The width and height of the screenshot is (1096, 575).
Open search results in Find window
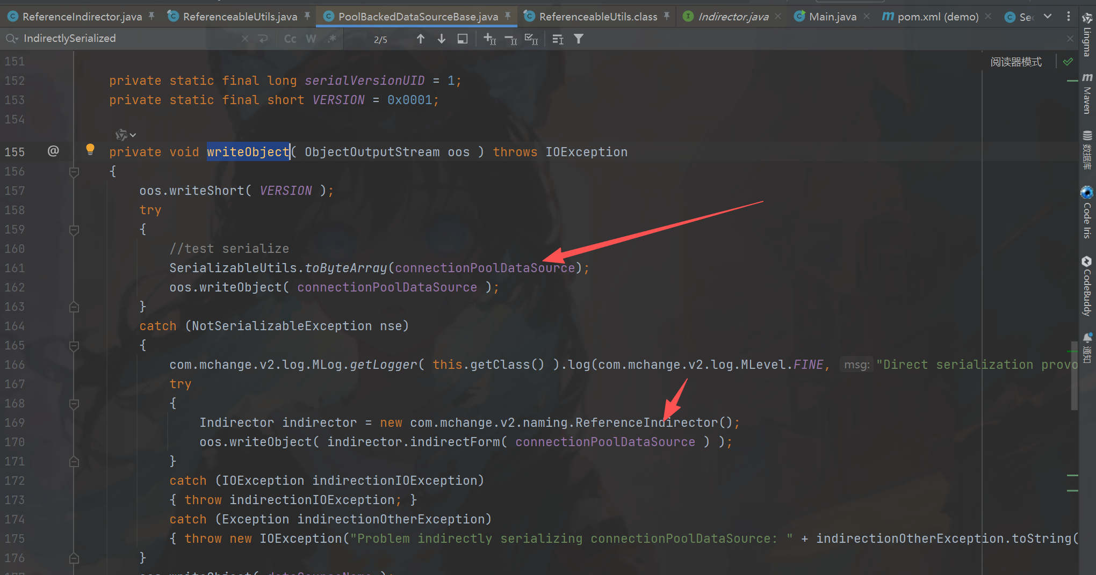pyautogui.click(x=462, y=39)
